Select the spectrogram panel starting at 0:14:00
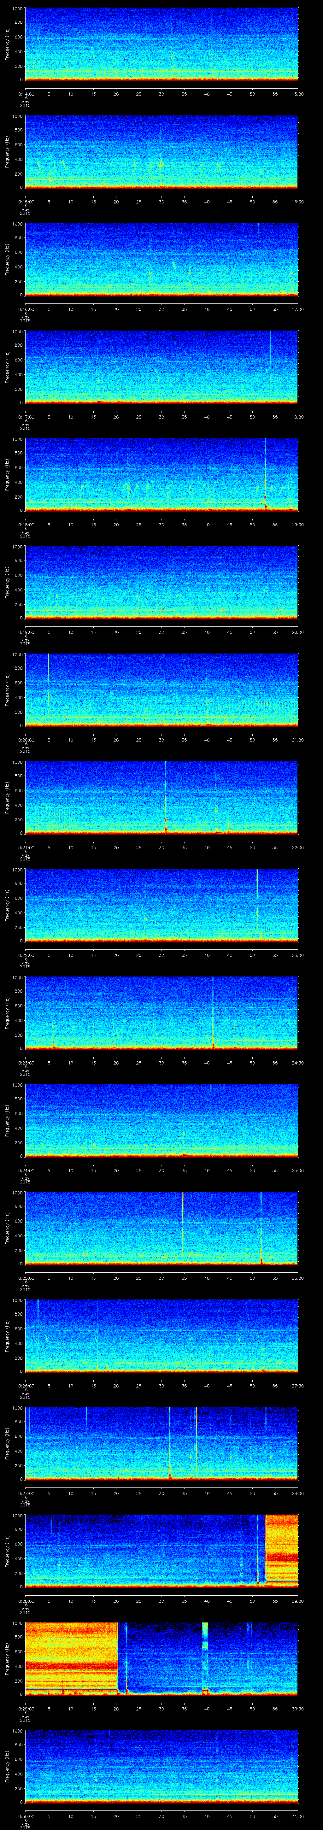323x1830 pixels. (162, 44)
